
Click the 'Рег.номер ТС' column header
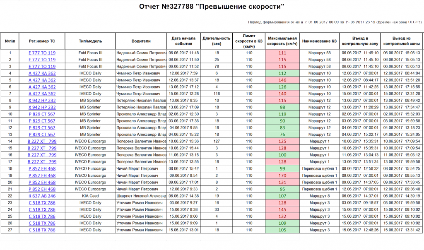[x=42, y=41]
